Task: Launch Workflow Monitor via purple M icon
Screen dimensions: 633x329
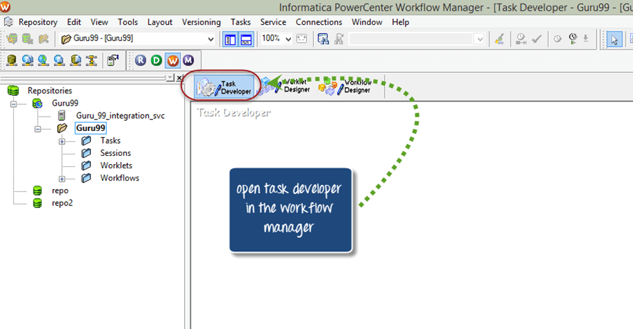Action: click(x=188, y=61)
